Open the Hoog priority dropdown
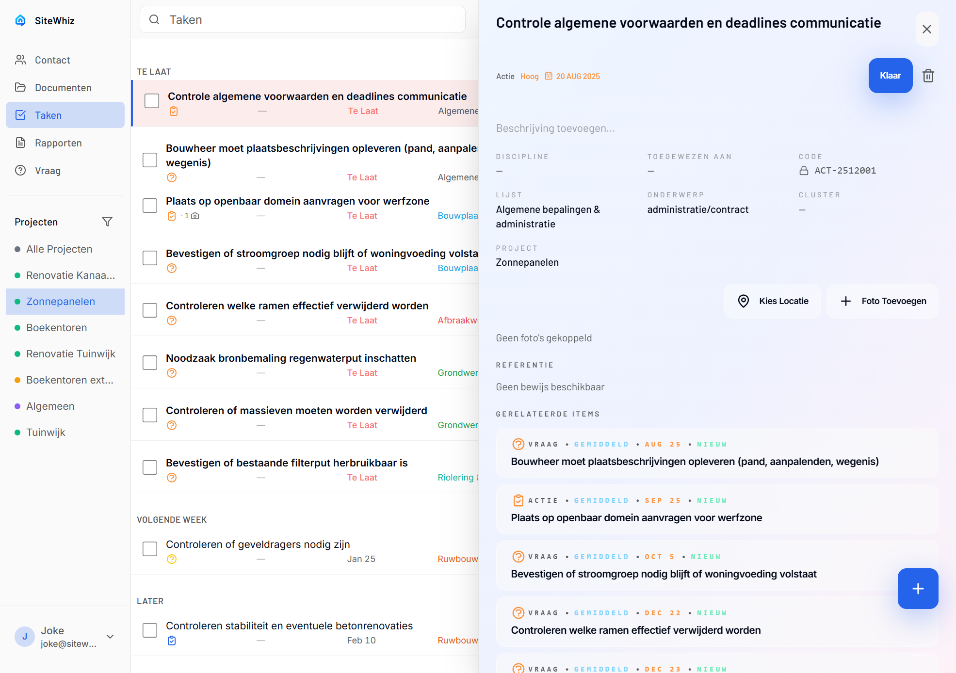 529,76
